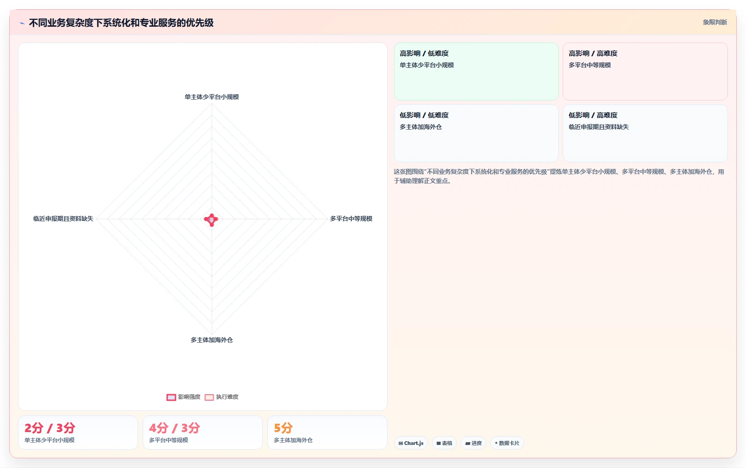Open the 低影响 / 高难度 quadrant card
746x468 pixels.
click(x=645, y=133)
